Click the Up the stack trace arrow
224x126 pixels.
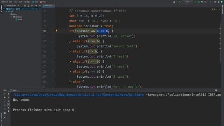8,94
